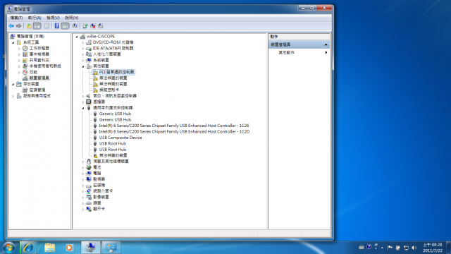The height and width of the screenshot is (254, 451).
Task: Click the 滑鼠及其他指標裝置 mouse icon
Action: (89, 162)
